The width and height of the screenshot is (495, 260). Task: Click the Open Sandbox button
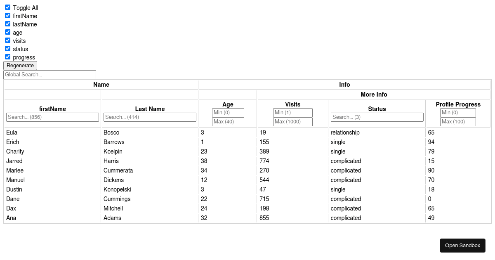coord(462,245)
